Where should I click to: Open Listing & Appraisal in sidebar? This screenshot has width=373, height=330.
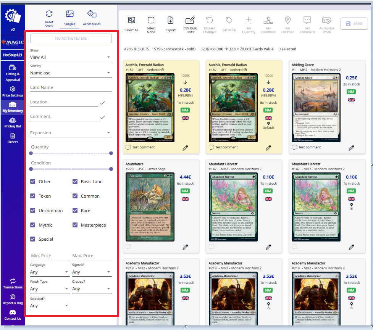13,73
